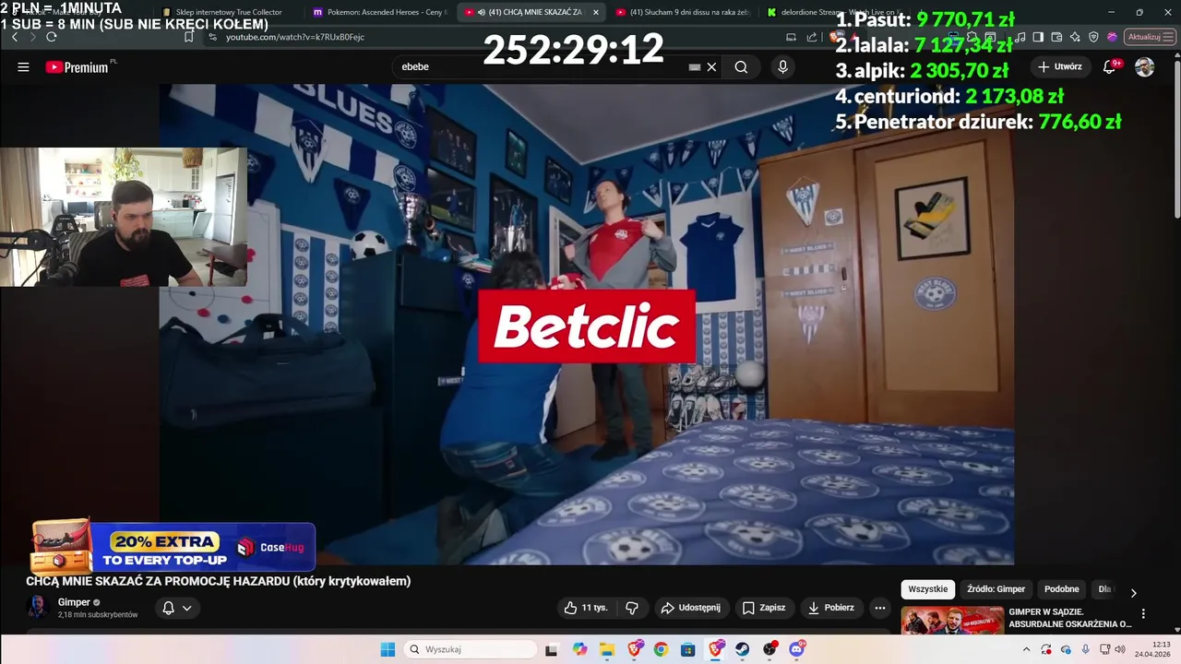Screen dimensions: 1181x664
Task: Open OBS Studio from the taskbar
Action: (769, 649)
